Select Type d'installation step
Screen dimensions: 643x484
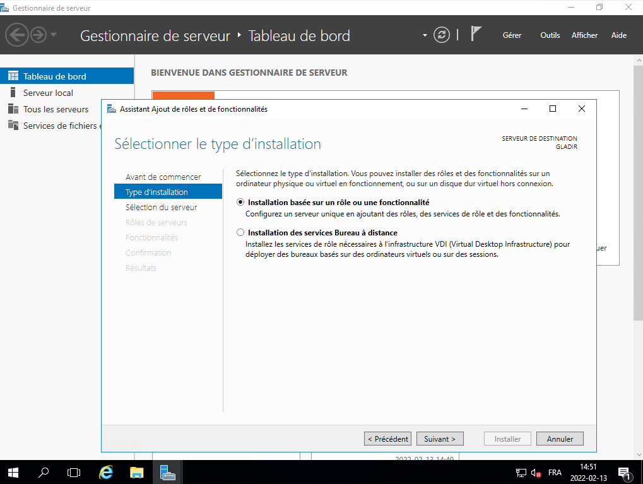coord(168,192)
